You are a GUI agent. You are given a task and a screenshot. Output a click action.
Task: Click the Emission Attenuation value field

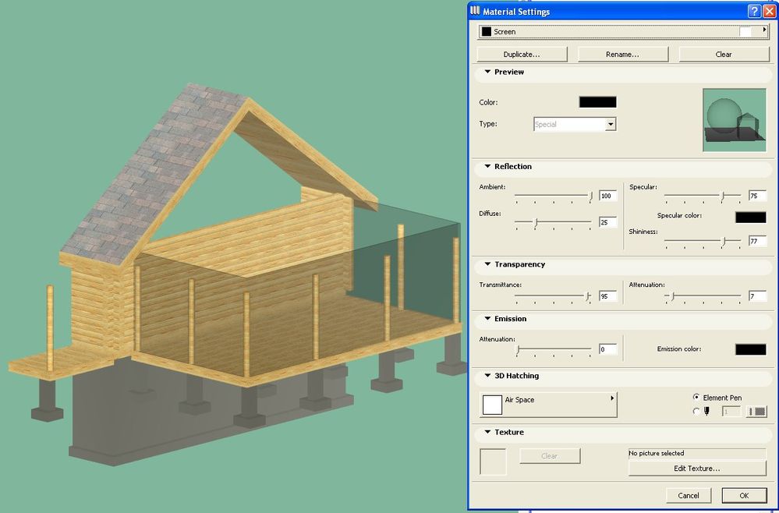click(607, 349)
